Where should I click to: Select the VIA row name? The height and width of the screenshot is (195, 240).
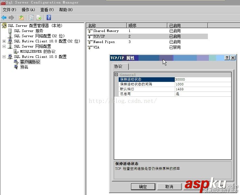tap(96, 47)
